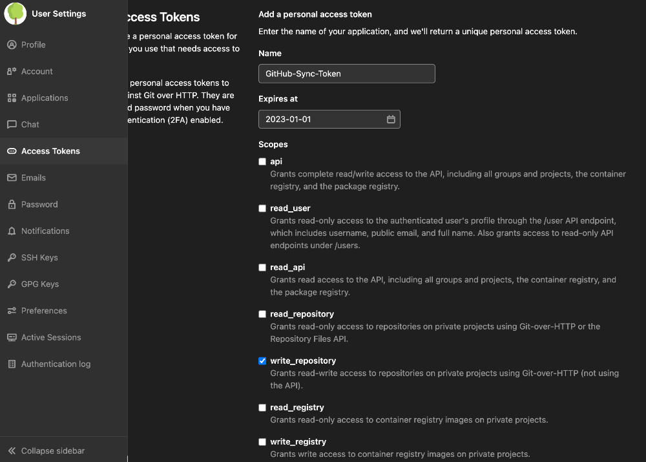Click the Password lock icon
The height and width of the screenshot is (462, 646).
coord(12,204)
